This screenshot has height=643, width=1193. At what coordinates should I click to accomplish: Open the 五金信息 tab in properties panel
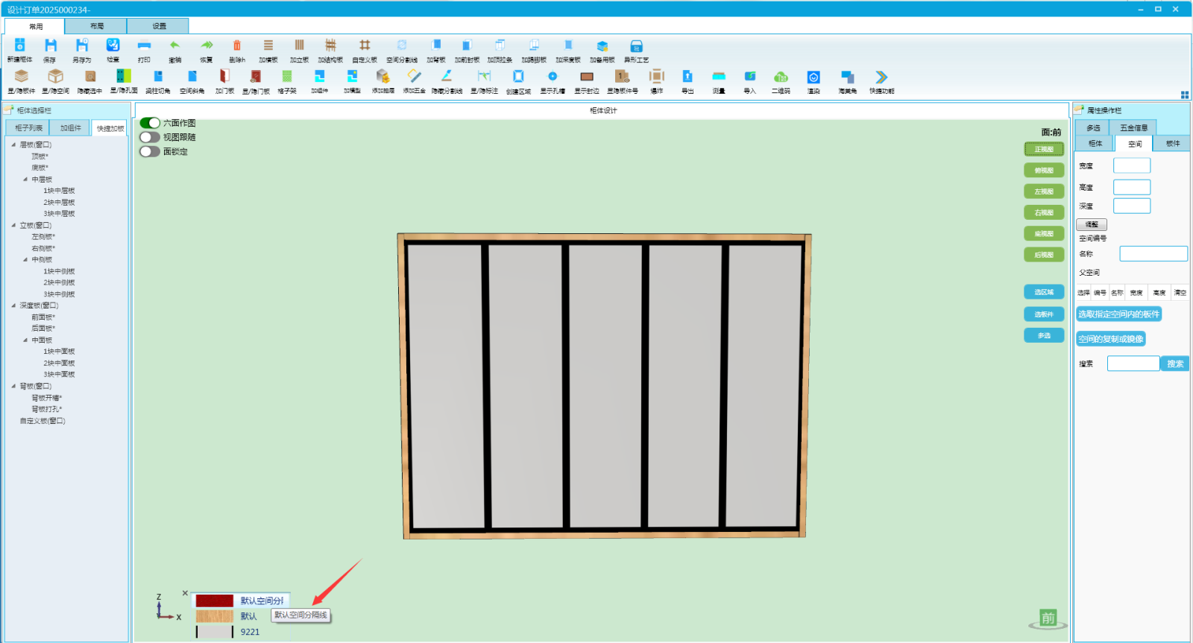(x=1133, y=128)
